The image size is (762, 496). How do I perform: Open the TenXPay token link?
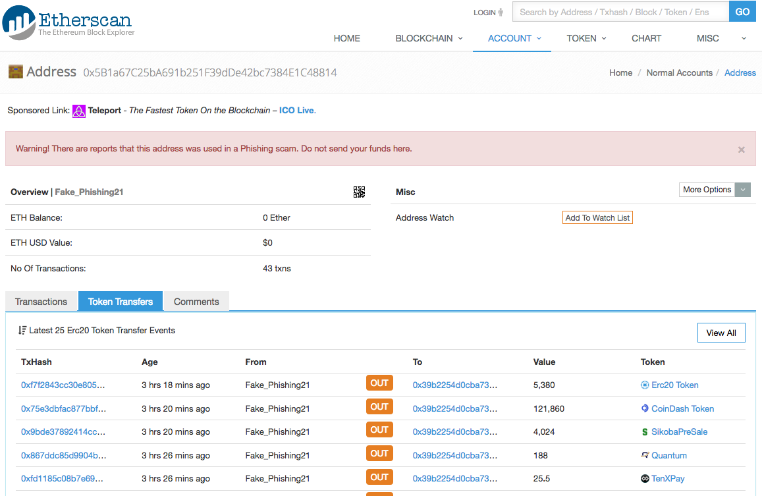[668, 478]
